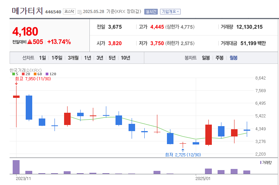Click the 거래량 value 12,130,215
Image resolution: width=279 pixels, height=185 pixels.
pos(249,27)
